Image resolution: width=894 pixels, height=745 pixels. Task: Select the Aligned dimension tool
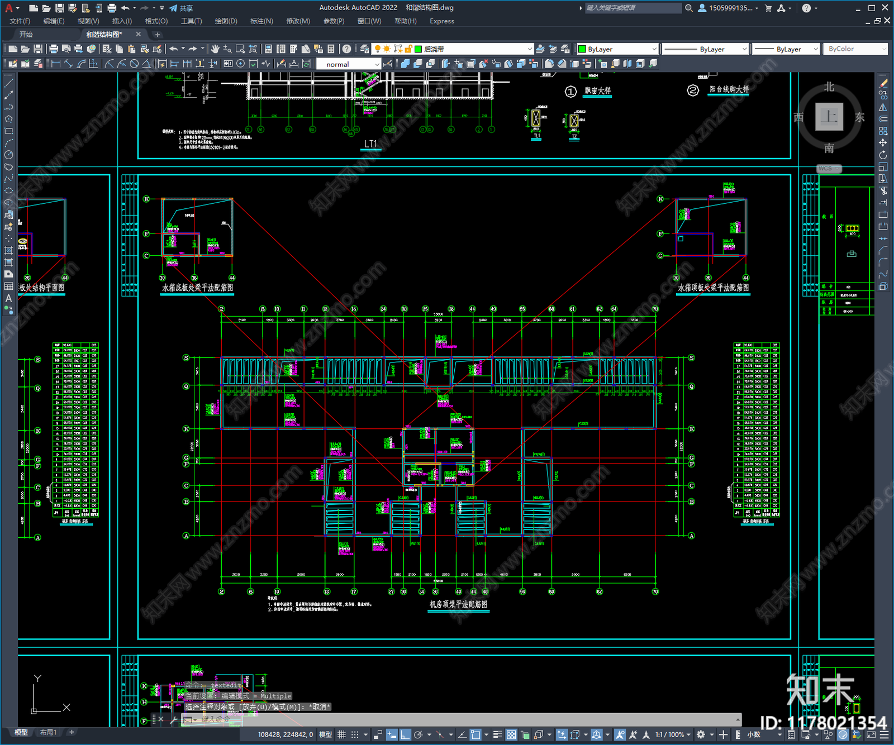pyautogui.click(x=68, y=64)
